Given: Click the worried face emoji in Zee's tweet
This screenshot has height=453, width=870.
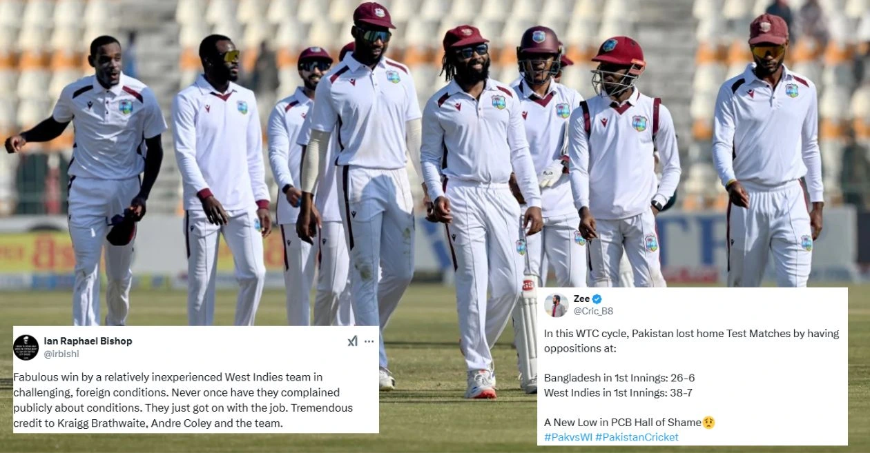Looking at the screenshot, I should [708, 422].
